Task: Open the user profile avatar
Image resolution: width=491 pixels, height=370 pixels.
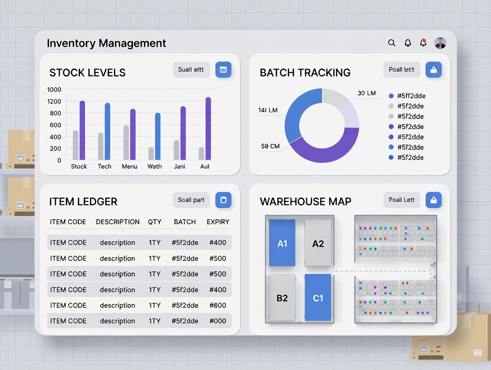Action: (x=440, y=43)
